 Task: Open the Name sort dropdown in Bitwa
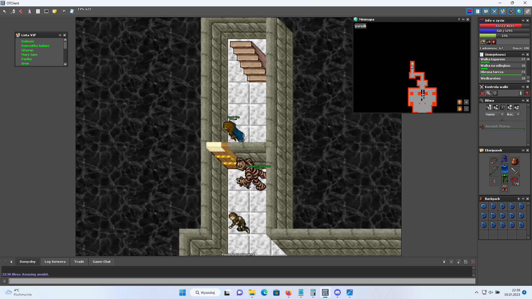point(494,114)
